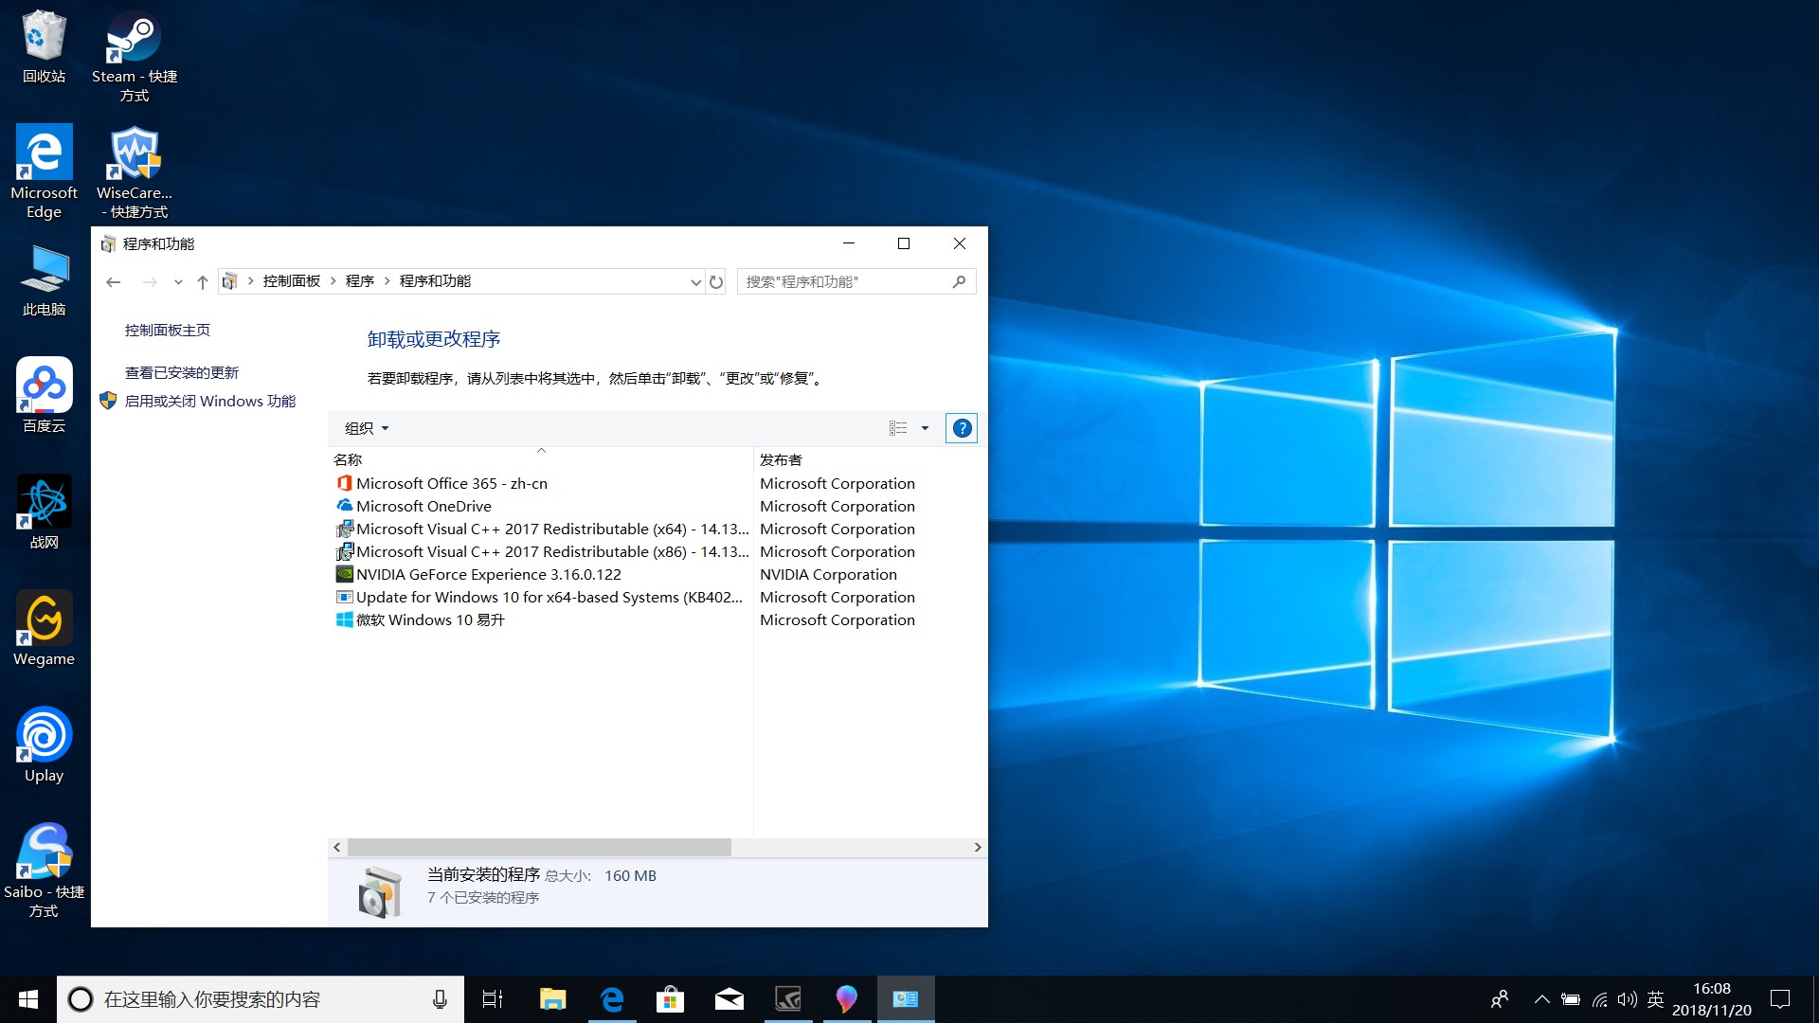Click the 控制面板 breadcrumb item

(x=291, y=281)
